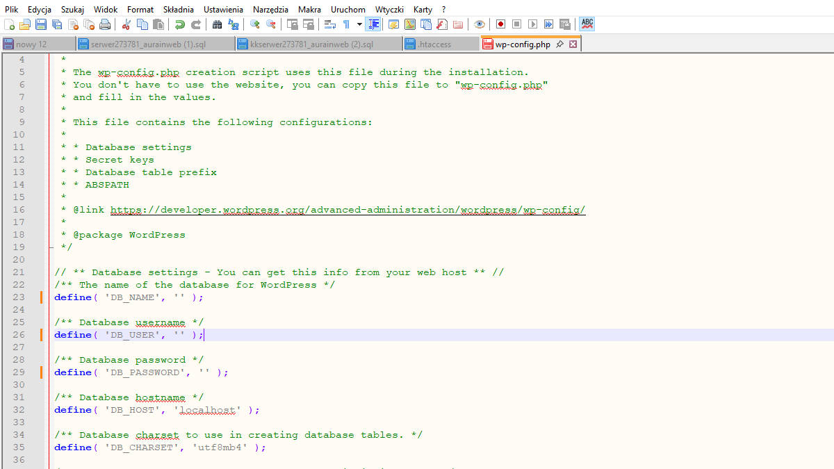Zoom out using the magnifier minus icon

(x=270, y=24)
